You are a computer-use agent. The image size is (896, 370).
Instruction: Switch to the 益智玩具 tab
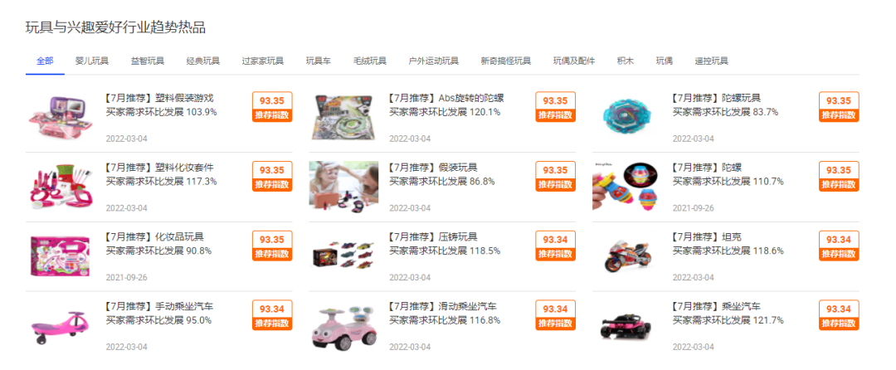(148, 61)
